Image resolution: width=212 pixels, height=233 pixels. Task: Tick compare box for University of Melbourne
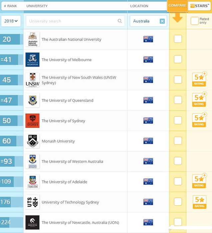(x=178, y=59)
